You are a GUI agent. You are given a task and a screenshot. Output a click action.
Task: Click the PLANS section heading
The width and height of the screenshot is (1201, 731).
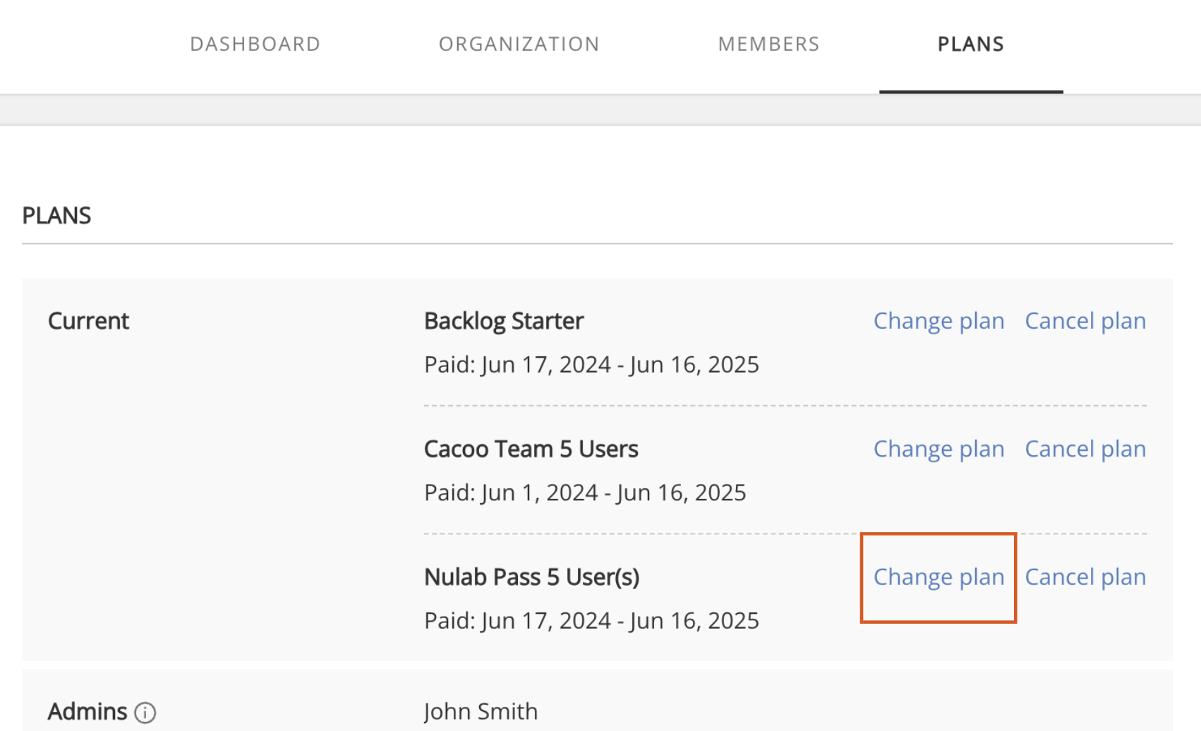coord(56,215)
